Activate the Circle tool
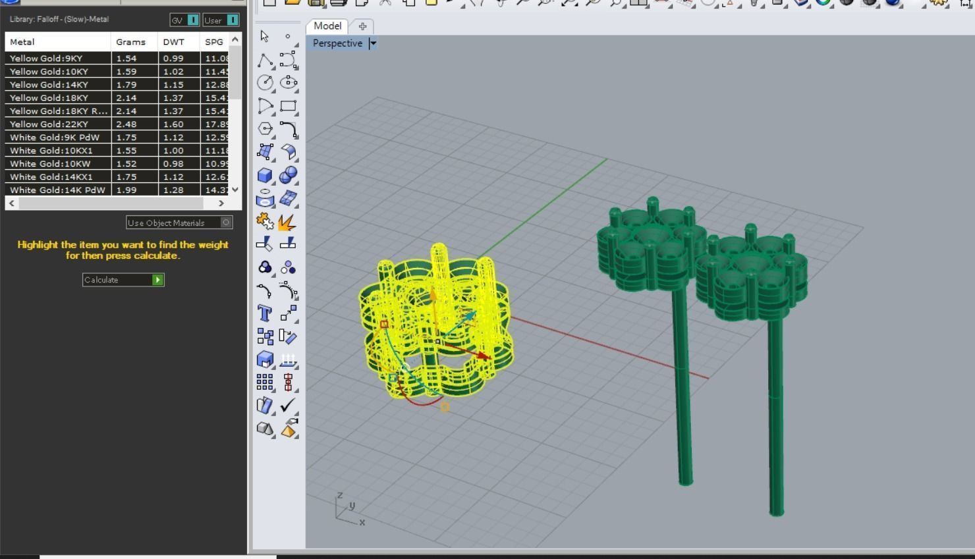Screen dimensions: 975x559 tap(265, 83)
